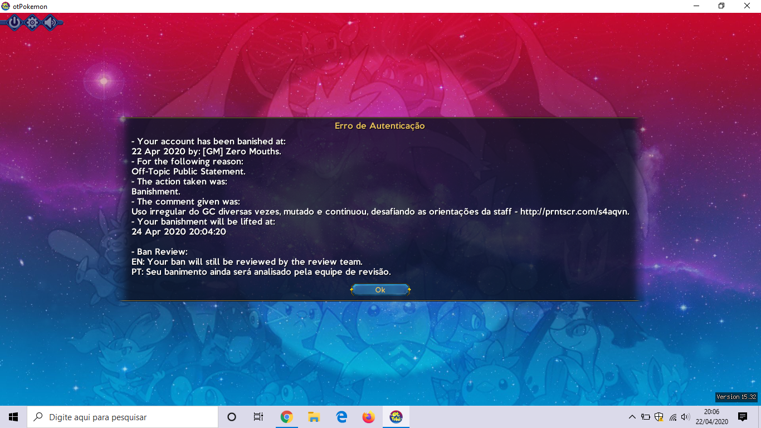Open Windows Security shield tray icon
The image size is (761, 428).
(x=659, y=417)
